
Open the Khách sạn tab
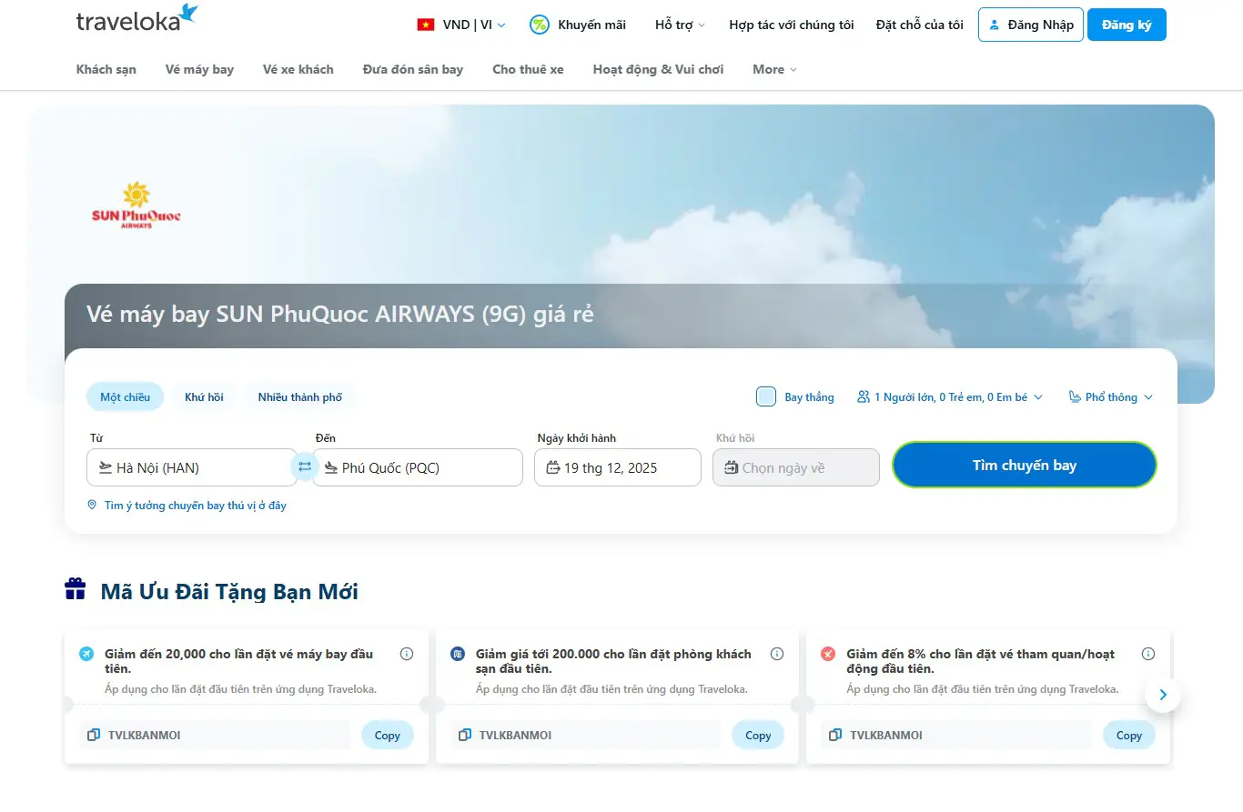coord(106,69)
